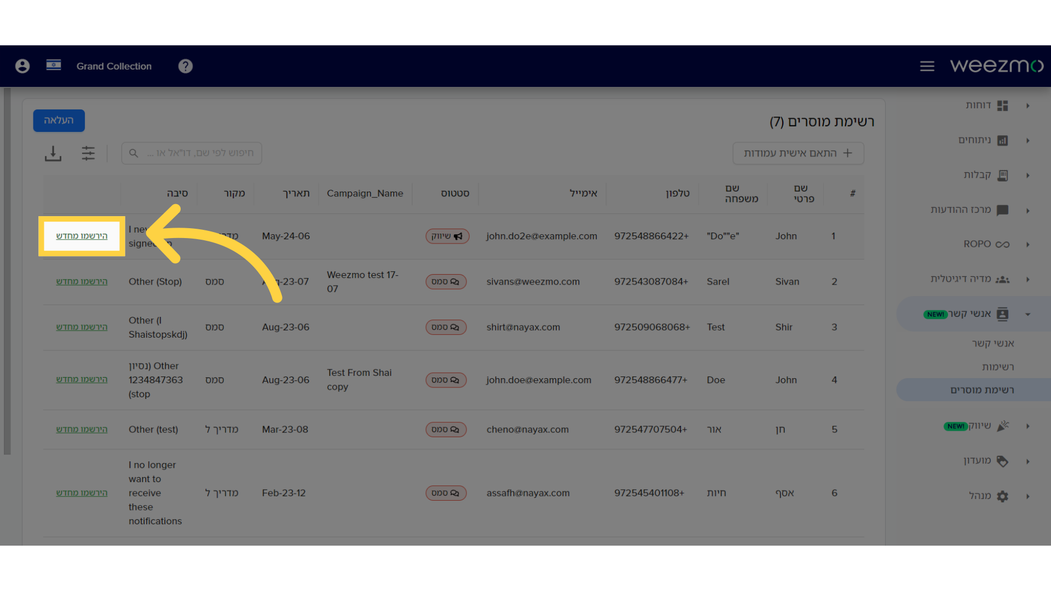Expand the מרכז ההודעות section arrow
Image resolution: width=1051 pixels, height=591 pixels.
pos(1028,211)
